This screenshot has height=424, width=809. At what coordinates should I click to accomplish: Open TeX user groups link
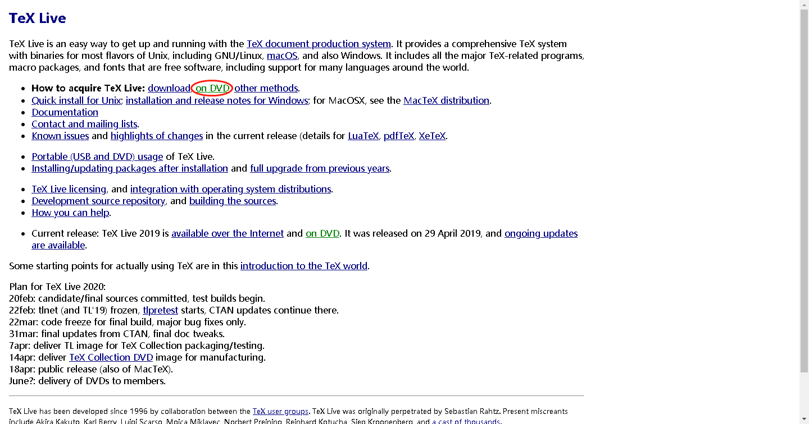280,411
